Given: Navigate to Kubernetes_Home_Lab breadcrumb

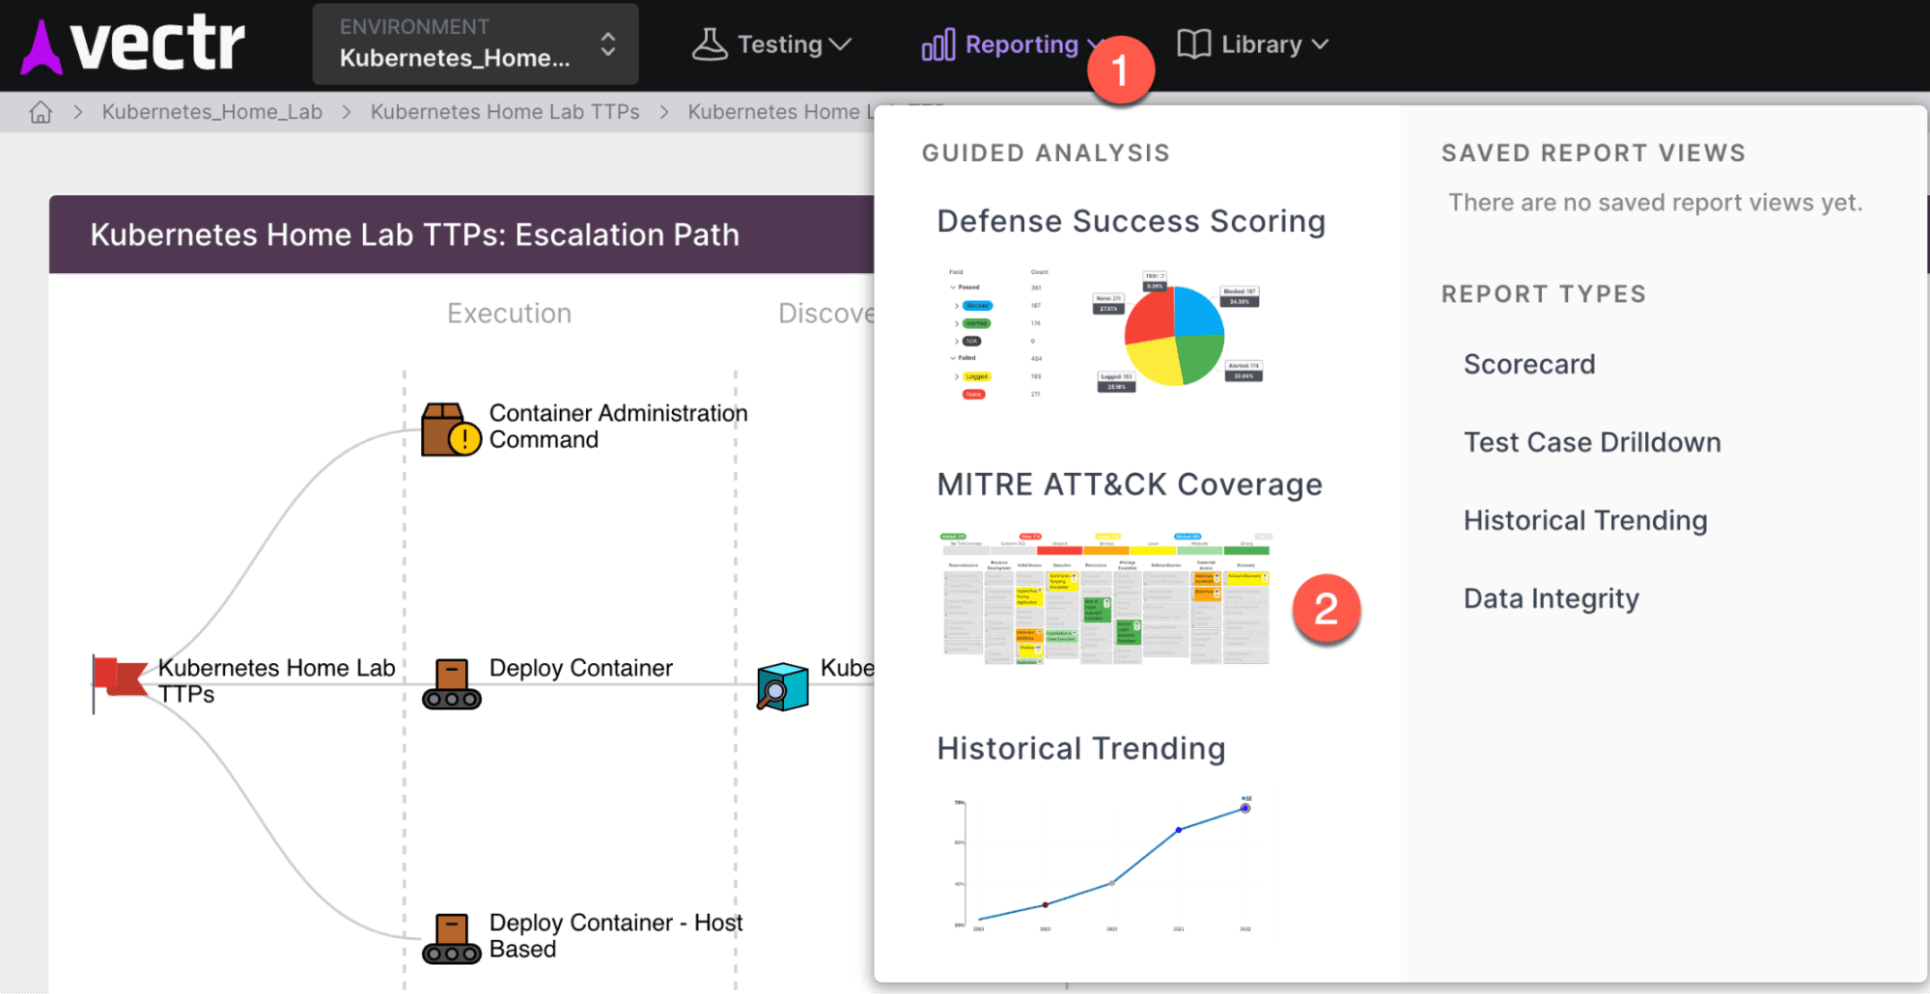Looking at the screenshot, I should 212,112.
